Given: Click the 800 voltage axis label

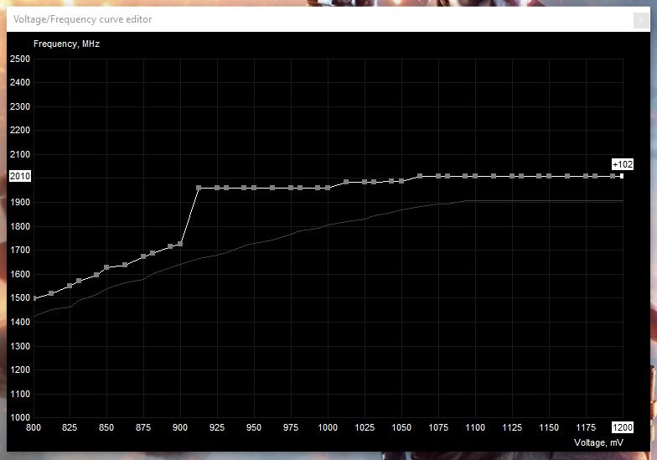Looking at the screenshot, I should pos(34,427).
